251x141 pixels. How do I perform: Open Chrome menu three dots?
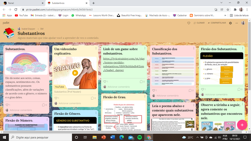(247, 9)
